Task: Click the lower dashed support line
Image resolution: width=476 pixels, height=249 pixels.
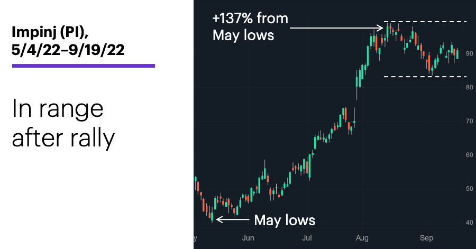Action: pos(425,77)
